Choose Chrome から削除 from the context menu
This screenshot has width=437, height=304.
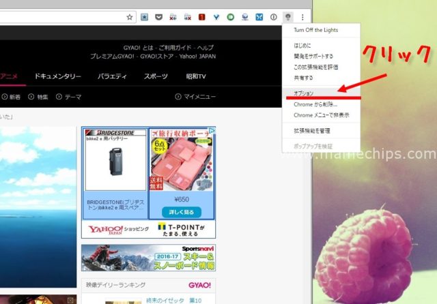click(315, 104)
